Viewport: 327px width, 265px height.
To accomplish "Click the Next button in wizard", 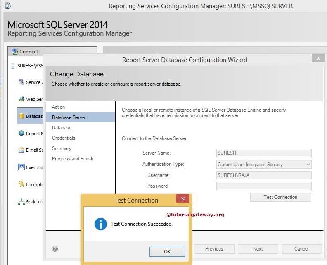I will point(258,249).
